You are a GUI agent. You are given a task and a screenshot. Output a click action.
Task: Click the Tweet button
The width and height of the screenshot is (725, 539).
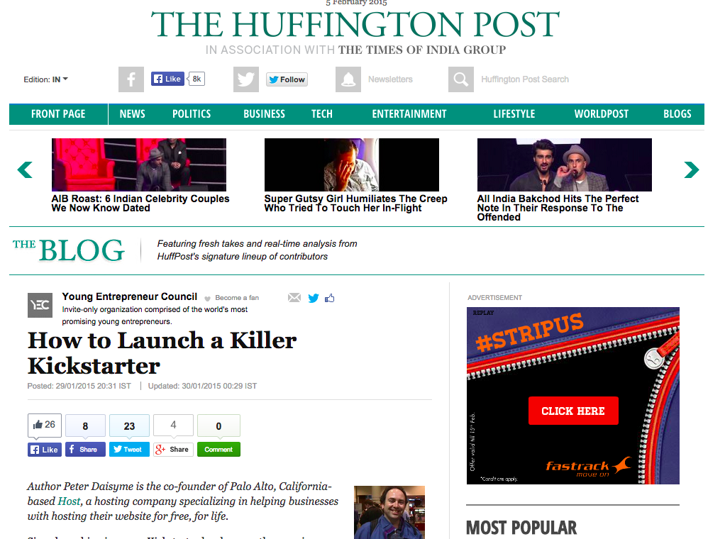[x=129, y=450]
